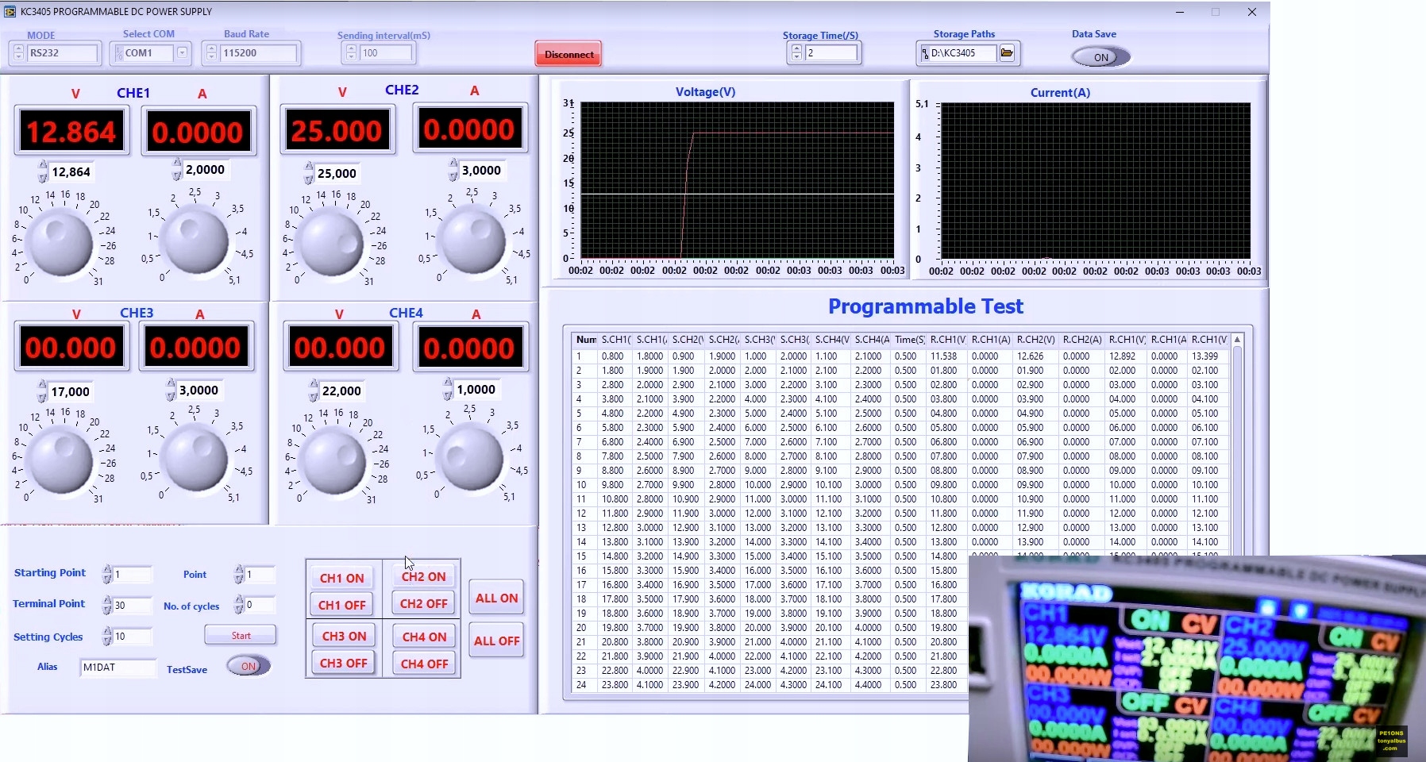Toggle the TestSave ON switch
1426x762 pixels.
(x=249, y=666)
